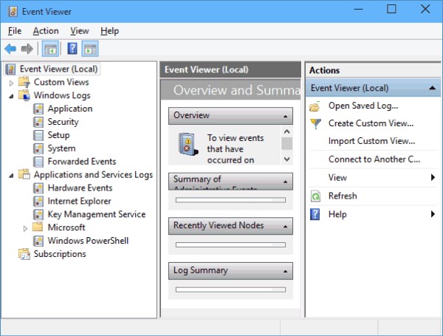Collapse the Overview section header
The image size is (443, 336).
point(286,116)
